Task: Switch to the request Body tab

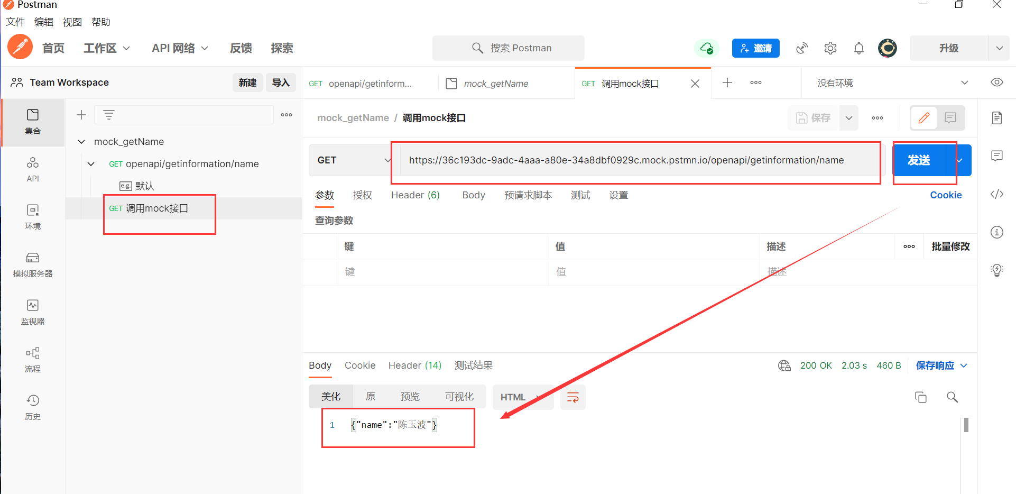Action: 474,195
